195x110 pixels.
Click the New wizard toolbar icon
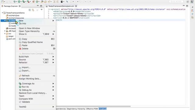click(x=2, y=2)
